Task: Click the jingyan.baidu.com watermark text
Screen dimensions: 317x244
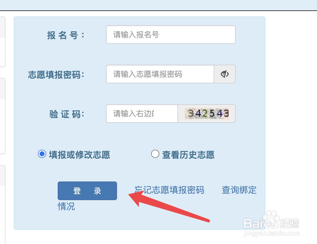Action: tap(271, 233)
